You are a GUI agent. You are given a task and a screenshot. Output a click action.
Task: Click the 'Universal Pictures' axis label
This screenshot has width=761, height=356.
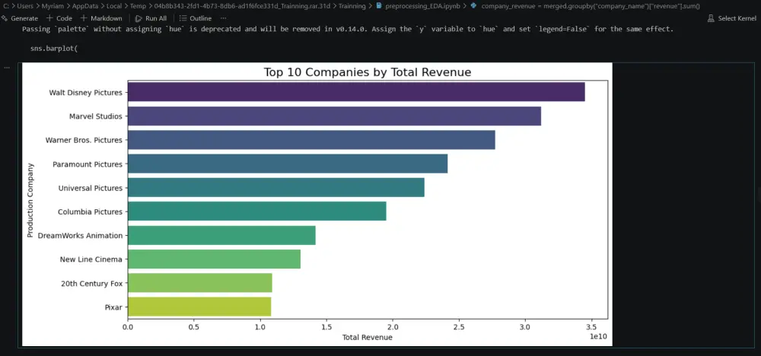point(91,188)
